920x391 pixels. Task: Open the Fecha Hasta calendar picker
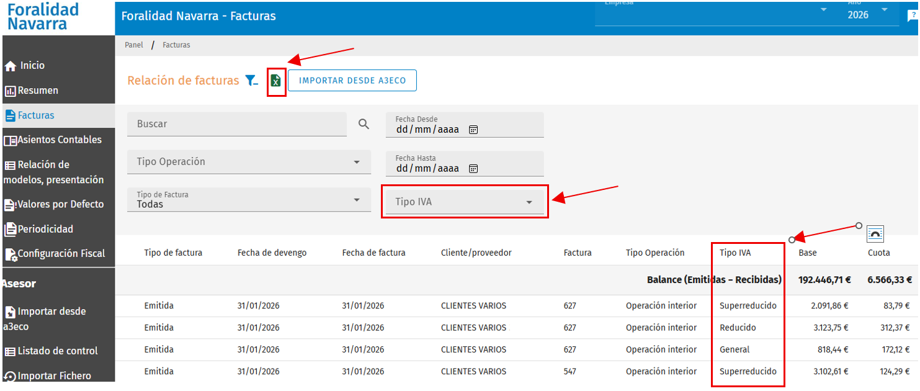coord(473,168)
